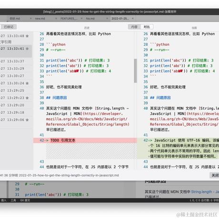Close the new.md tab with its x
Screen dimensions: 219x219
point(56,19)
